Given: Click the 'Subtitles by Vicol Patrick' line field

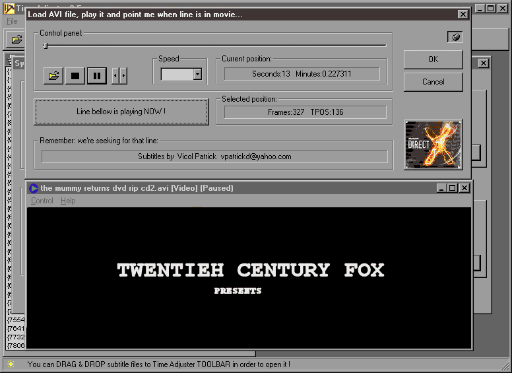Looking at the screenshot, I should (214, 156).
